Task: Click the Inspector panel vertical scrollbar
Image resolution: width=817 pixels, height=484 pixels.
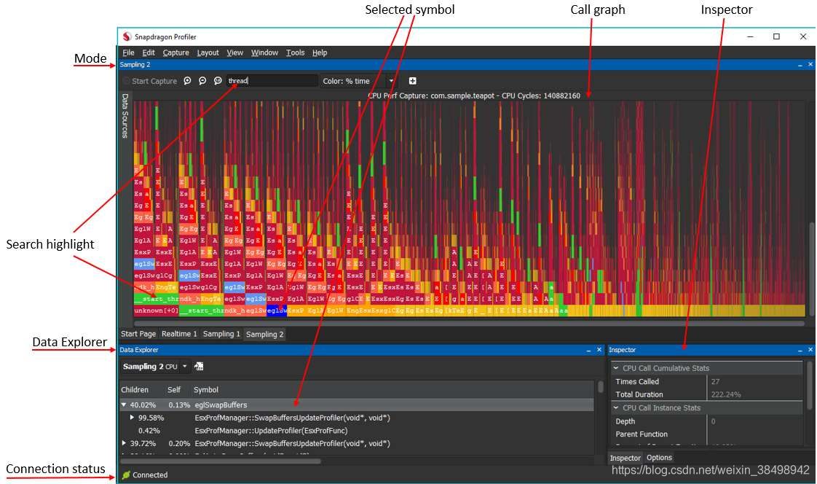Action: pyautogui.click(x=810, y=385)
